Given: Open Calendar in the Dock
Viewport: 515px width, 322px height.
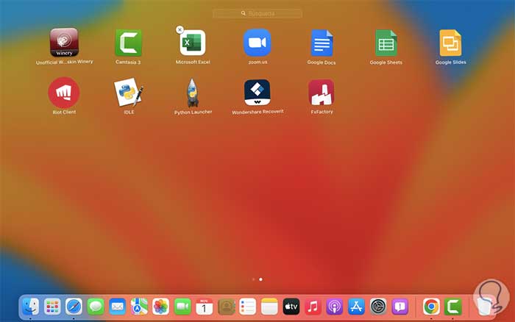Looking at the screenshot, I should [x=204, y=307].
